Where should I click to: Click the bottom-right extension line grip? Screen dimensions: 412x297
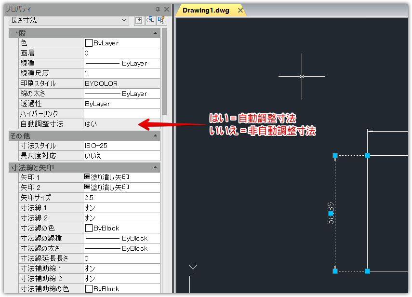click(367, 271)
